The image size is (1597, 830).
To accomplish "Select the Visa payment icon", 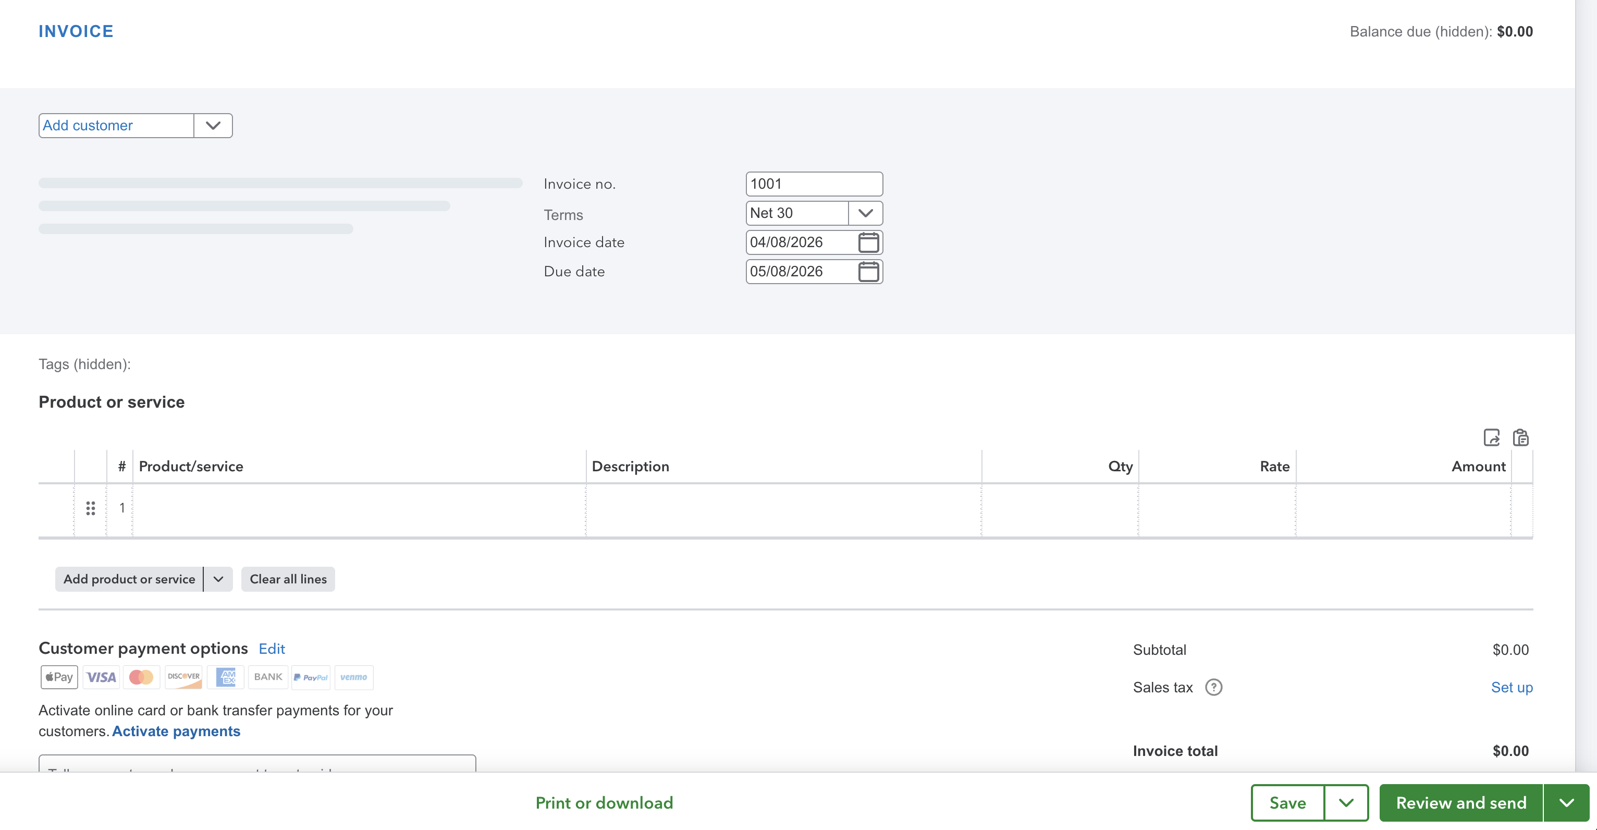I will click(101, 677).
